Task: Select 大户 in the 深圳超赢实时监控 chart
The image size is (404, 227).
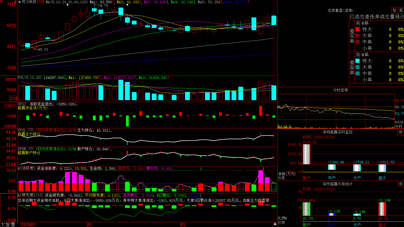Action: point(357,178)
